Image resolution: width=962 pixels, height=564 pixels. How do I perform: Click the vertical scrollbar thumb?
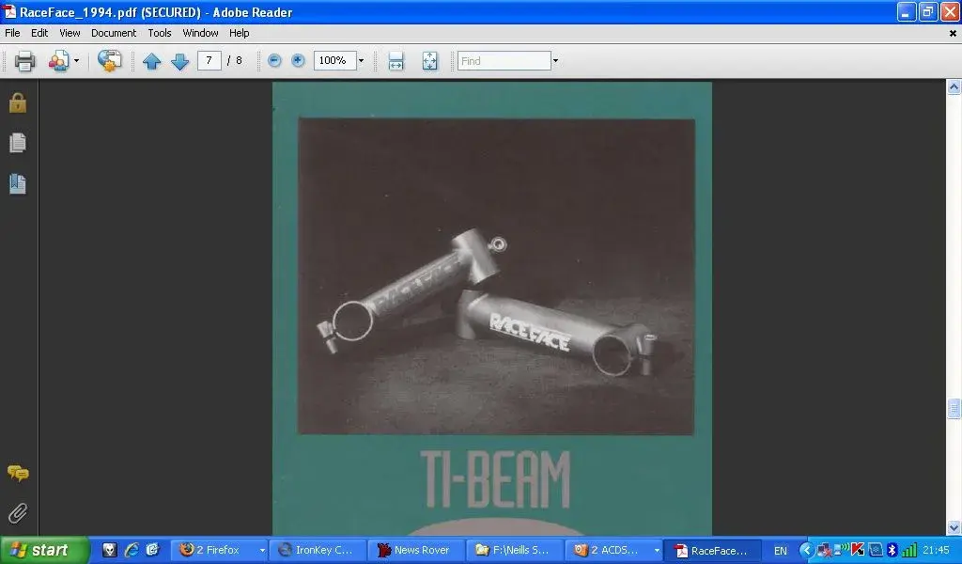(x=954, y=408)
